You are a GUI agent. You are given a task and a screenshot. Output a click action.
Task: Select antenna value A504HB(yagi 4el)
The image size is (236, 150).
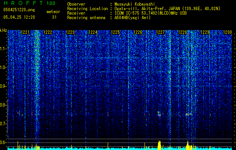point(132,18)
